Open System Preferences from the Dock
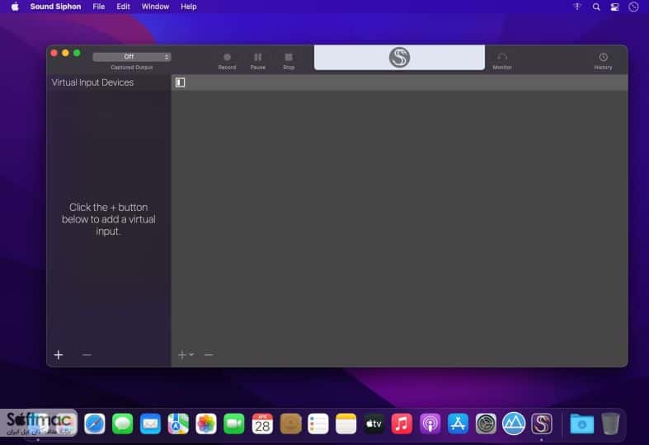Viewport: 649px width, 445px height. click(x=486, y=424)
